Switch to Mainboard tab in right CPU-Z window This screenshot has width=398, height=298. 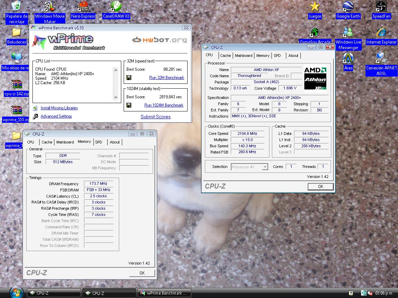(244, 56)
